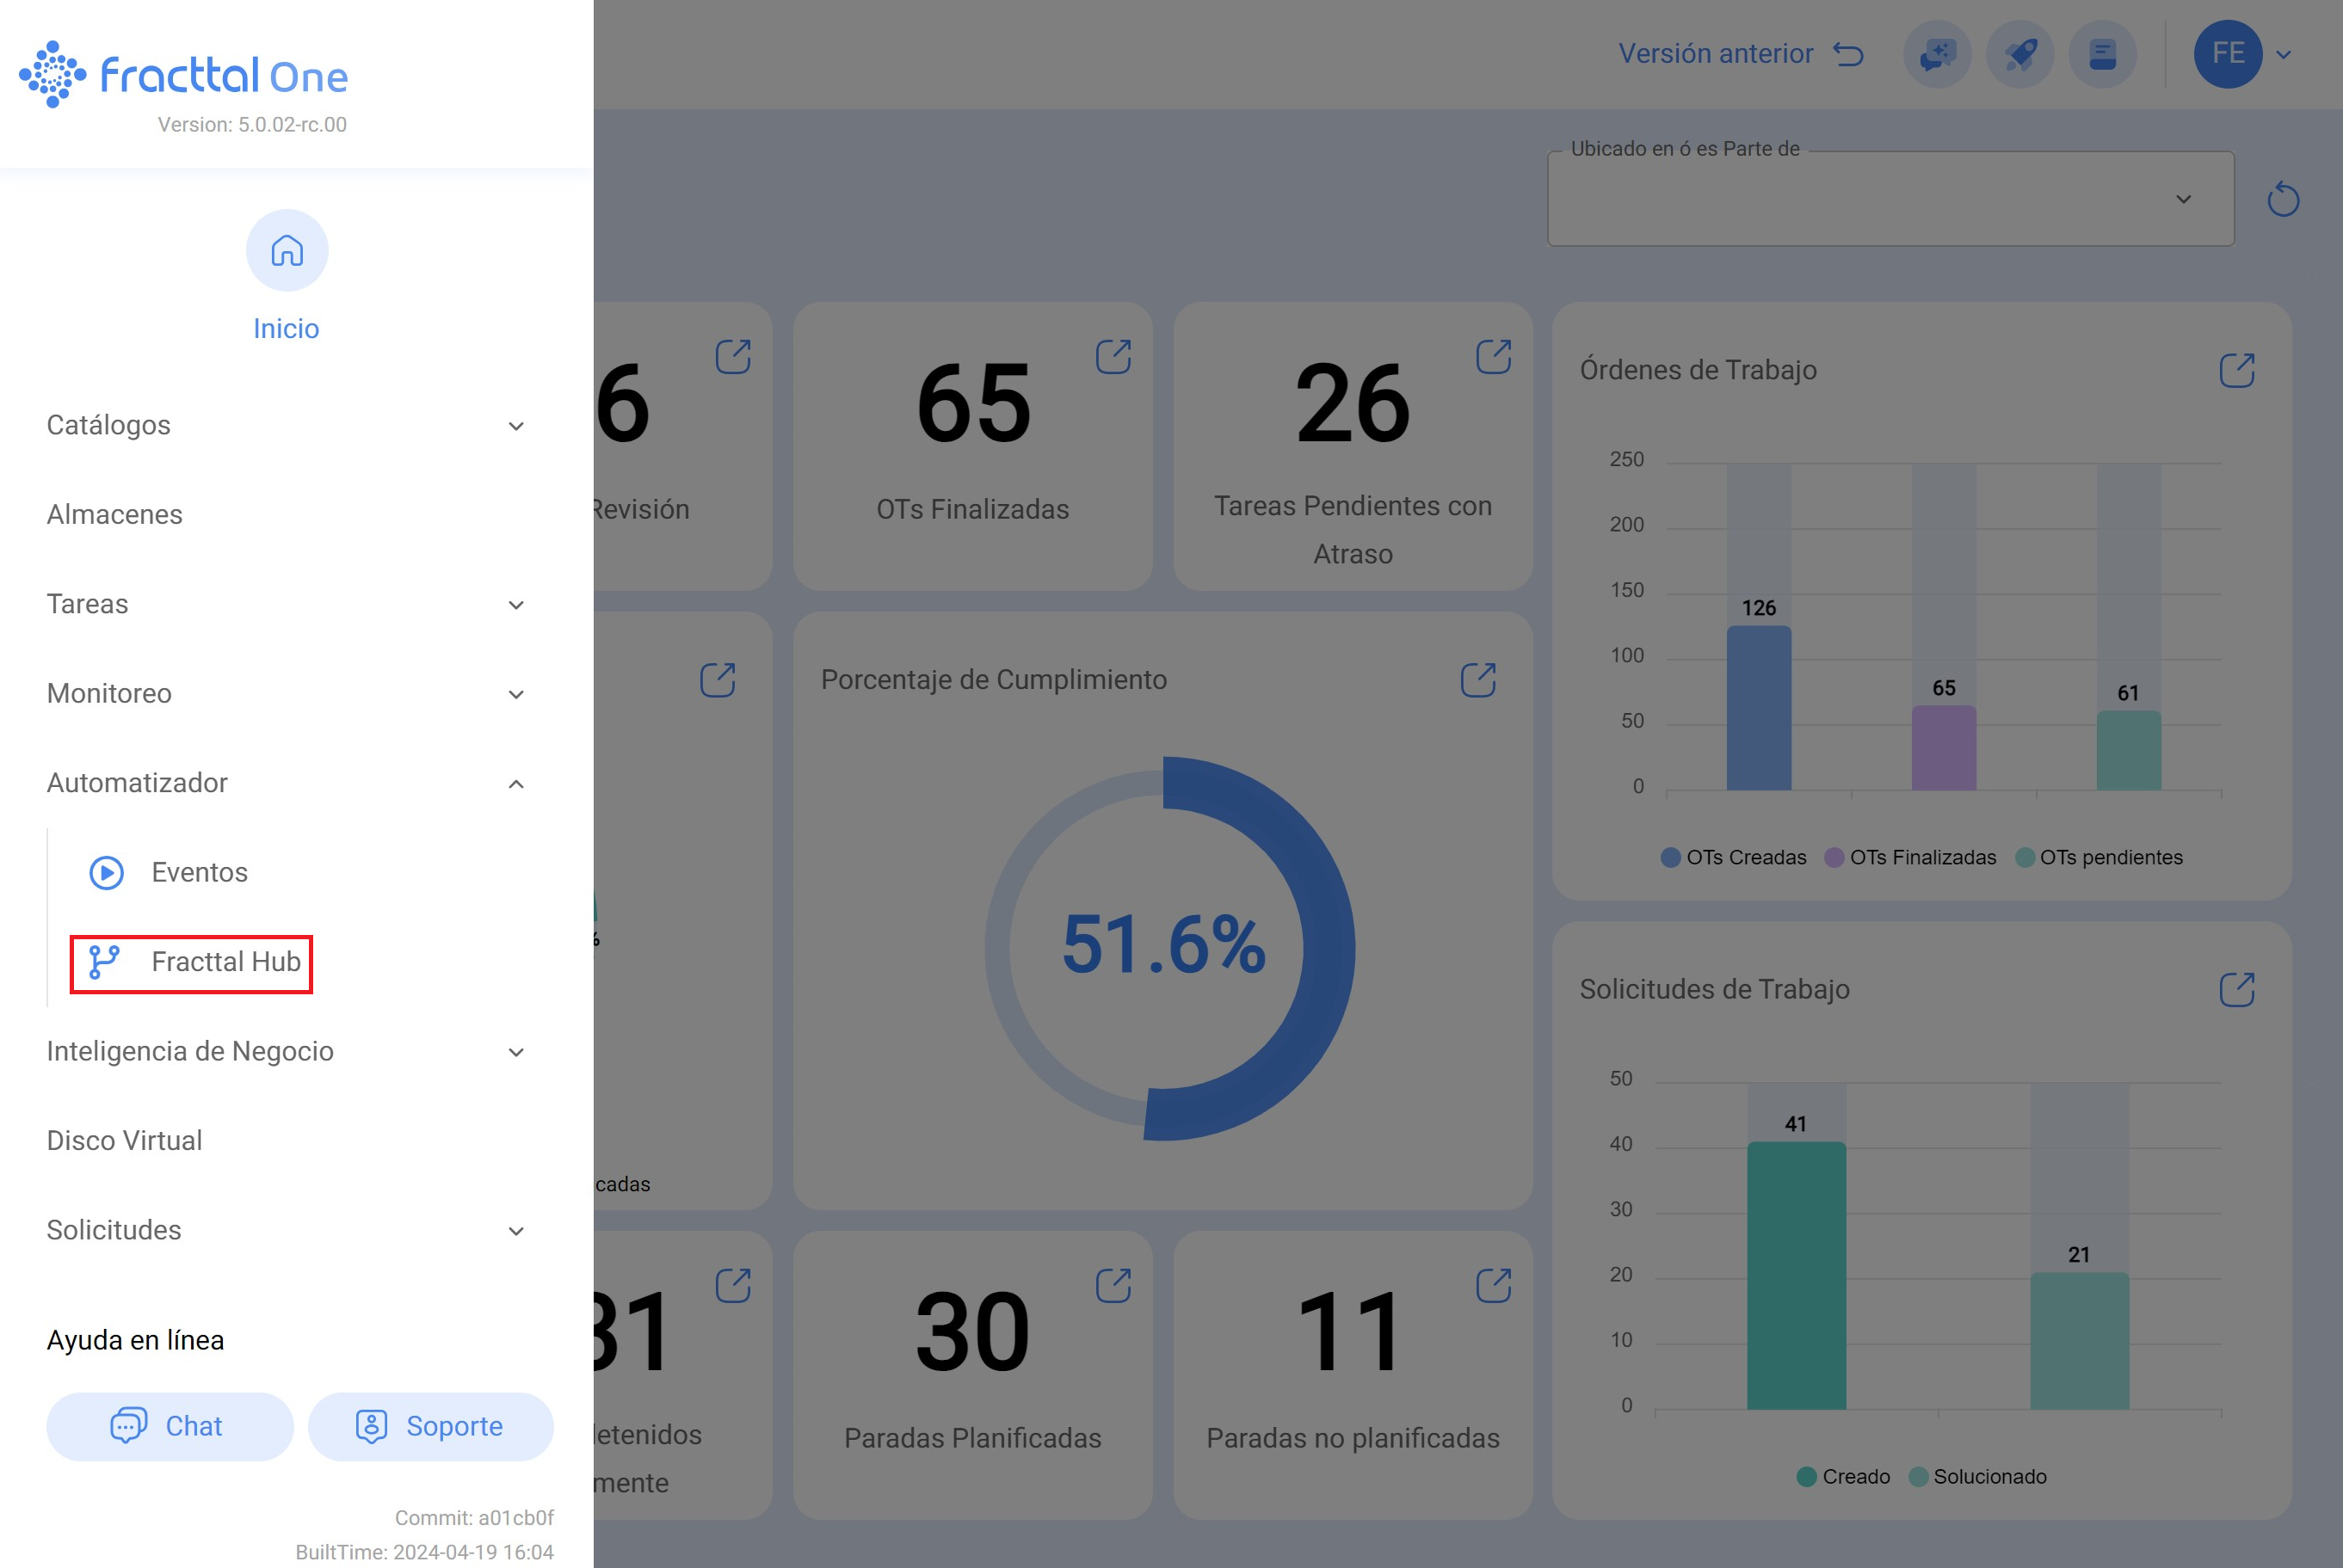Viewport: 2343px width, 1568px height.
Task: Click the Monitoreo menu label
Action: pyautogui.click(x=109, y=694)
